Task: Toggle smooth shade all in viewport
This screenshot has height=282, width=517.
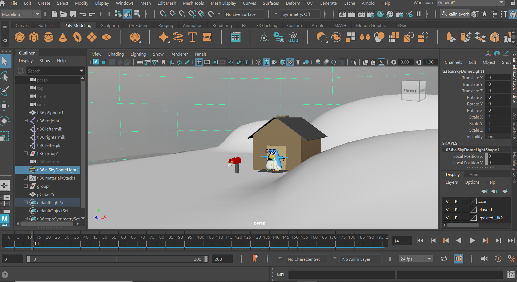Action: tap(266, 62)
